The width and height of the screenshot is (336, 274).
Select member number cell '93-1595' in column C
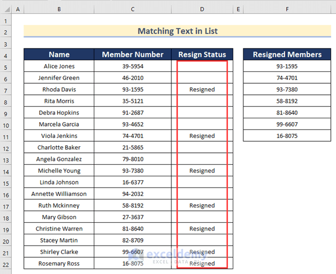click(133, 89)
